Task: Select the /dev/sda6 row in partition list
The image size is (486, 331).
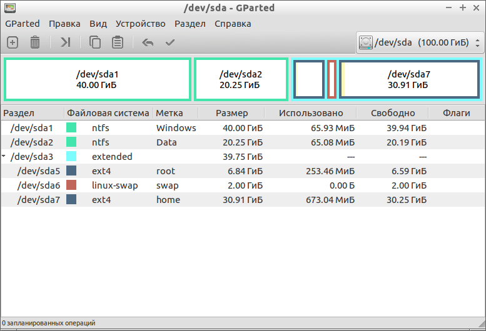Action: coord(243,185)
